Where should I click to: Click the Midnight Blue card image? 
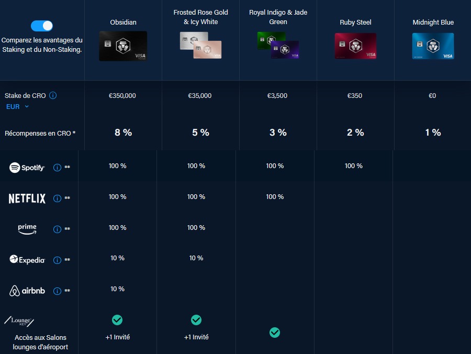coord(433,46)
